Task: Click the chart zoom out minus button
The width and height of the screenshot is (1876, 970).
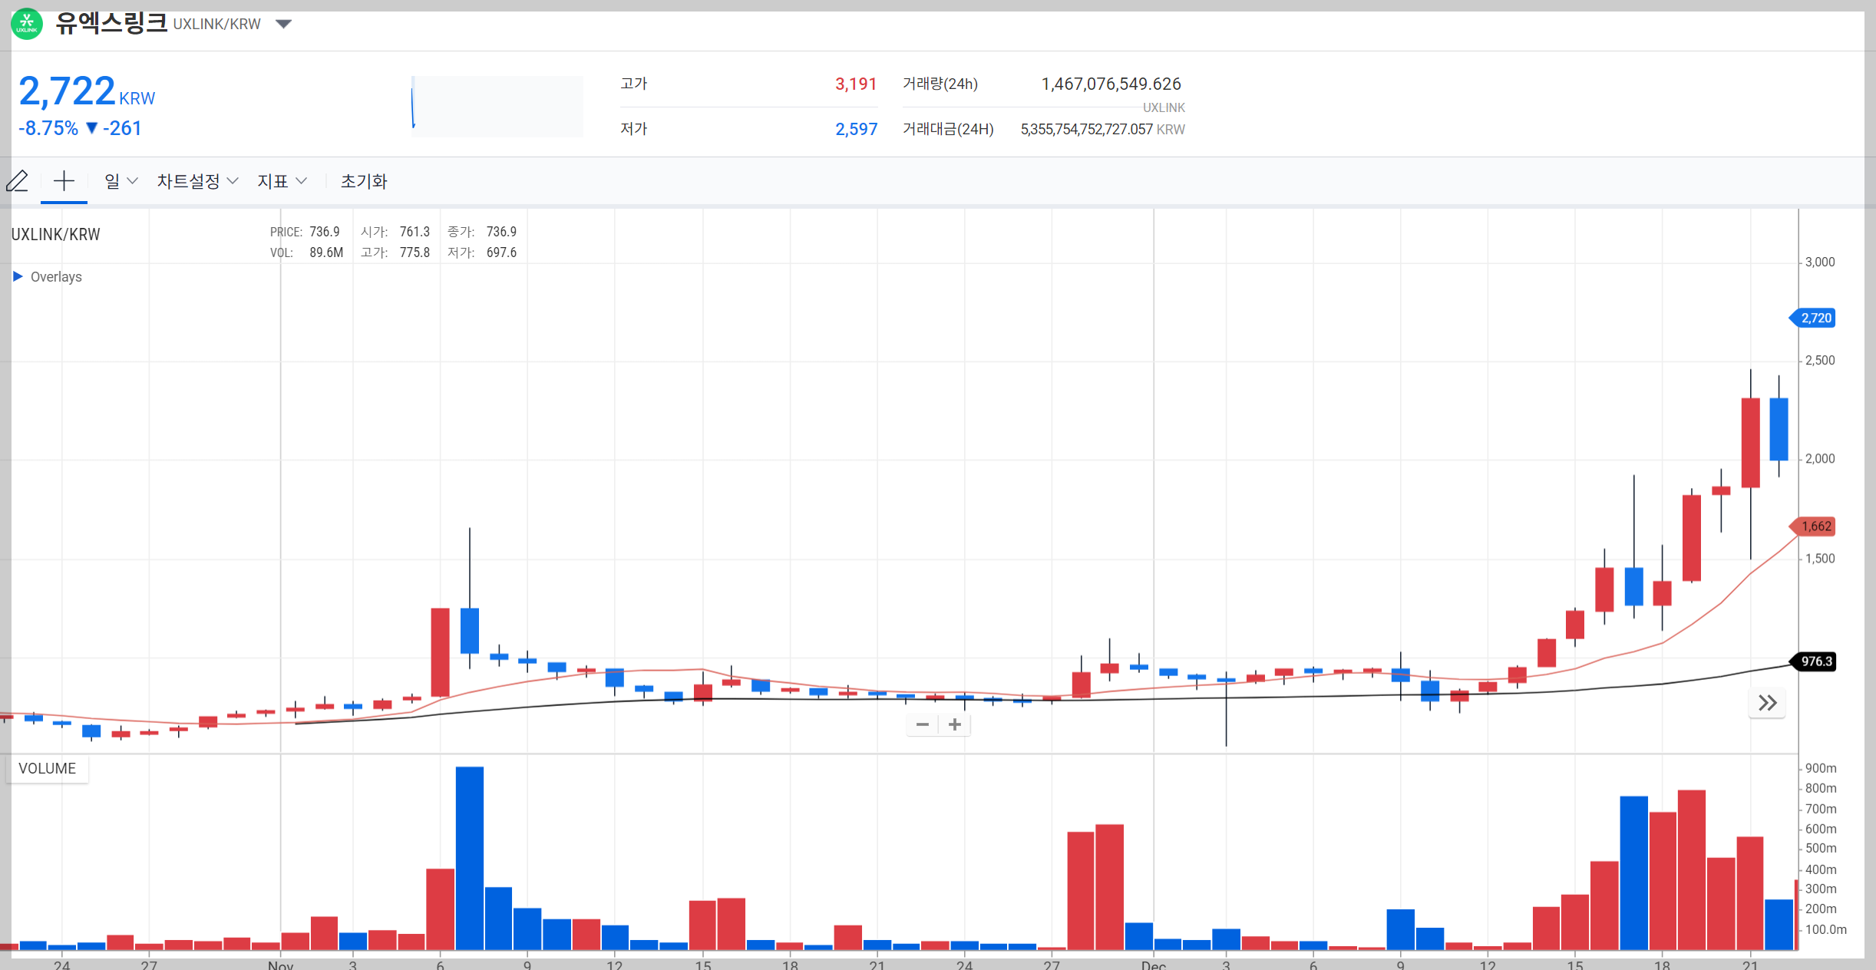Action: click(x=923, y=724)
